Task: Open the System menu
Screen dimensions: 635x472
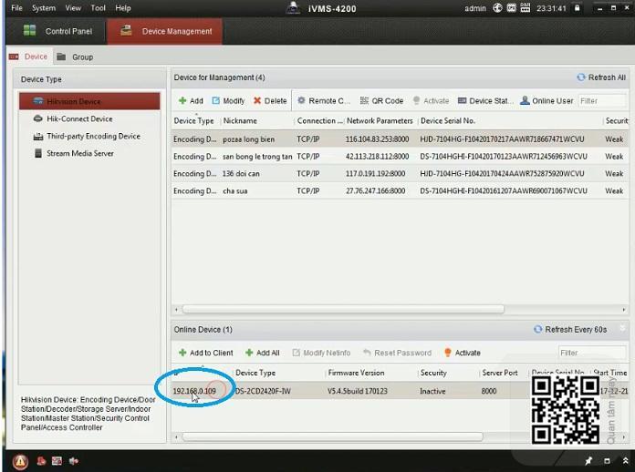Action: click(43, 8)
